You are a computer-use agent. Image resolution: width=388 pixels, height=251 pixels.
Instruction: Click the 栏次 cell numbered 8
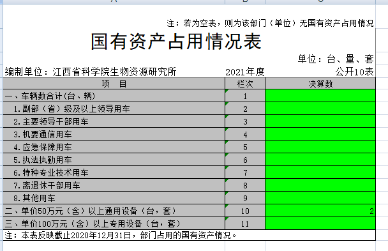(x=245, y=185)
